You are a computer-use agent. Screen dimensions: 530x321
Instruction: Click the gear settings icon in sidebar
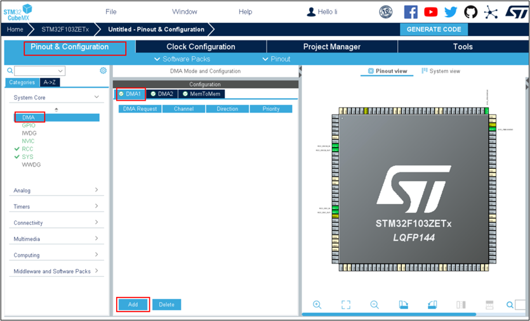pyautogui.click(x=103, y=71)
